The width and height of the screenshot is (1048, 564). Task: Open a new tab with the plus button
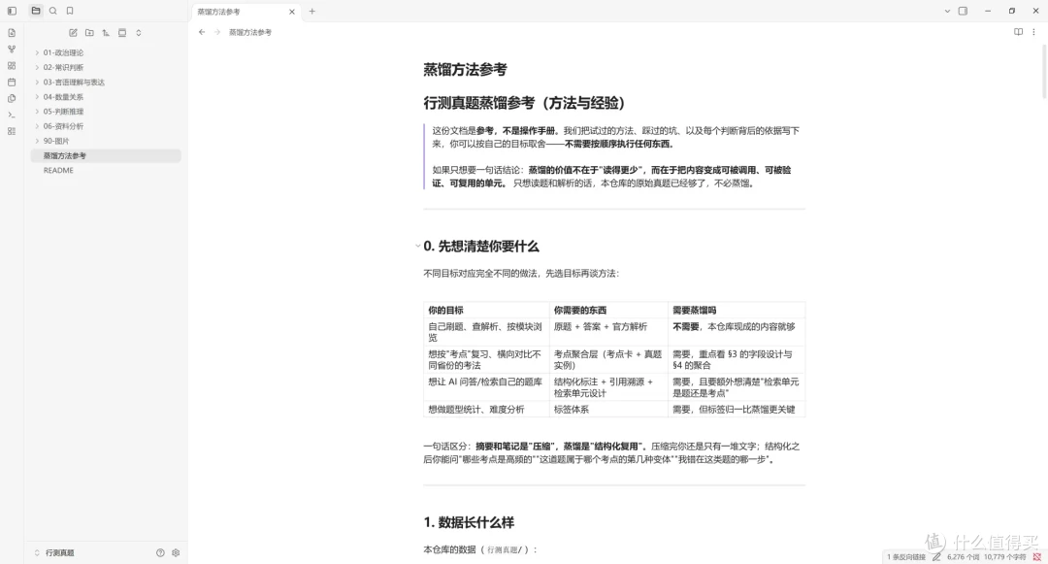[312, 12]
